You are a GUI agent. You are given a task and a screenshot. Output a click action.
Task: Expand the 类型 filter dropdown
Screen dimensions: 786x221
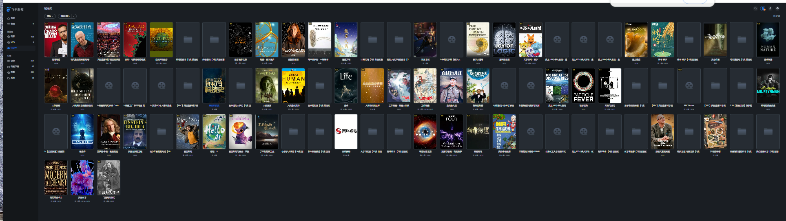[50, 16]
